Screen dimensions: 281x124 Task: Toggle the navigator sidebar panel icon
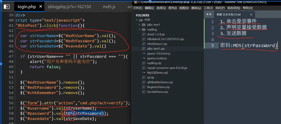pos(7,7)
